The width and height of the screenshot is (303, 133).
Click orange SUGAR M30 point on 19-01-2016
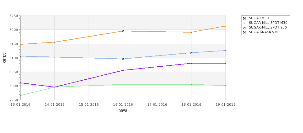click(225, 26)
